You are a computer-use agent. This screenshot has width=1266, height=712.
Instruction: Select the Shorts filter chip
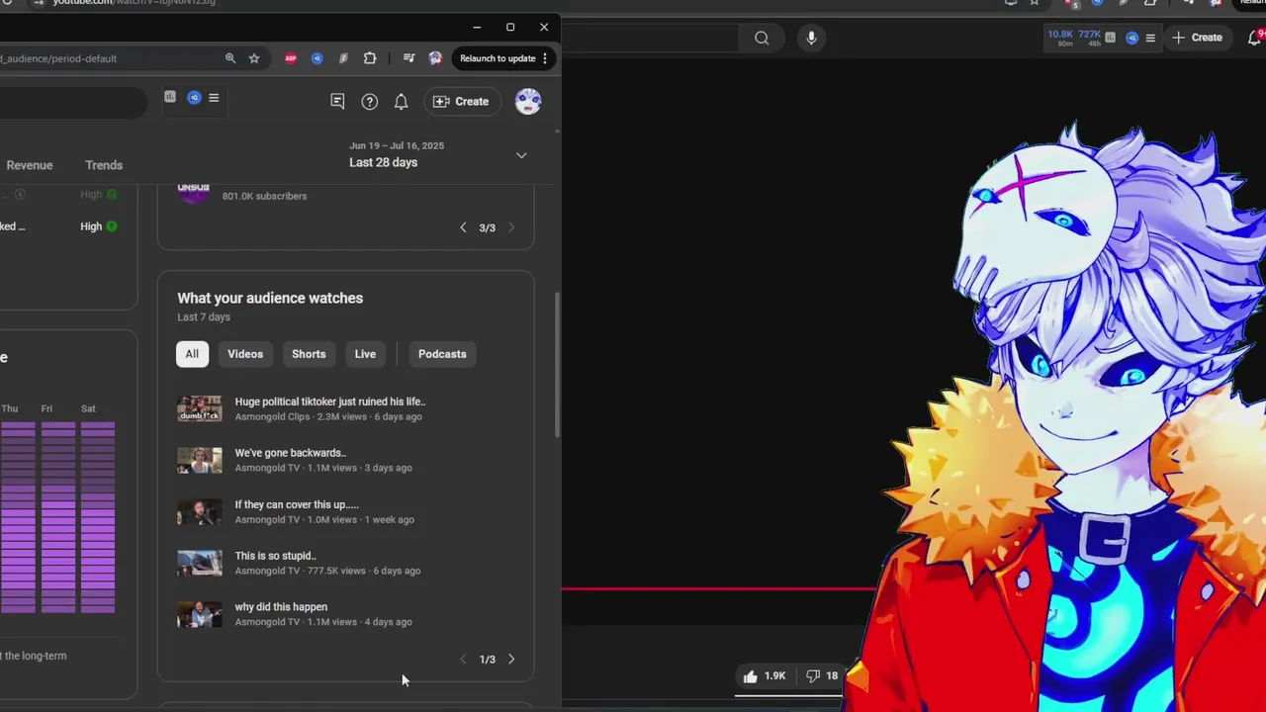point(309,354)
